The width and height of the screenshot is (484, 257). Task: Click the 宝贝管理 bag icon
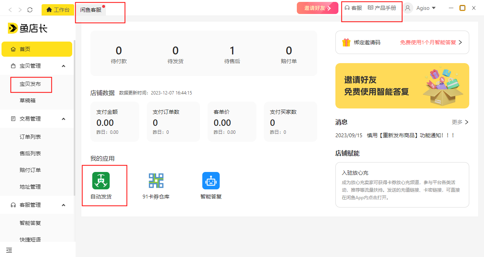click(x=13, y=66)
